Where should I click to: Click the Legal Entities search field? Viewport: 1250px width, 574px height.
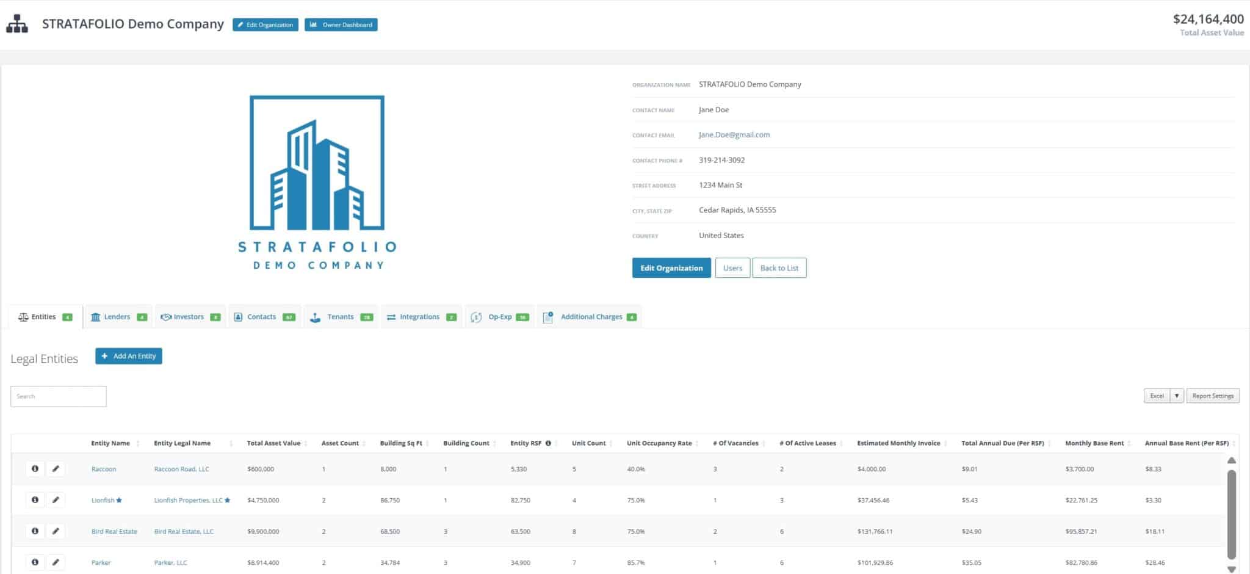(x=59, y=396)
